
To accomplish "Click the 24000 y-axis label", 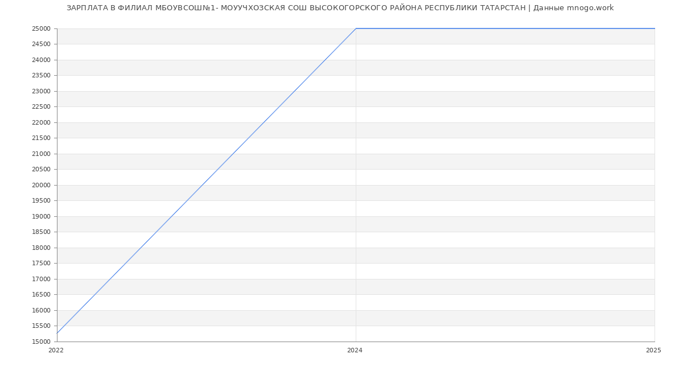I will (x=41, y=60).
